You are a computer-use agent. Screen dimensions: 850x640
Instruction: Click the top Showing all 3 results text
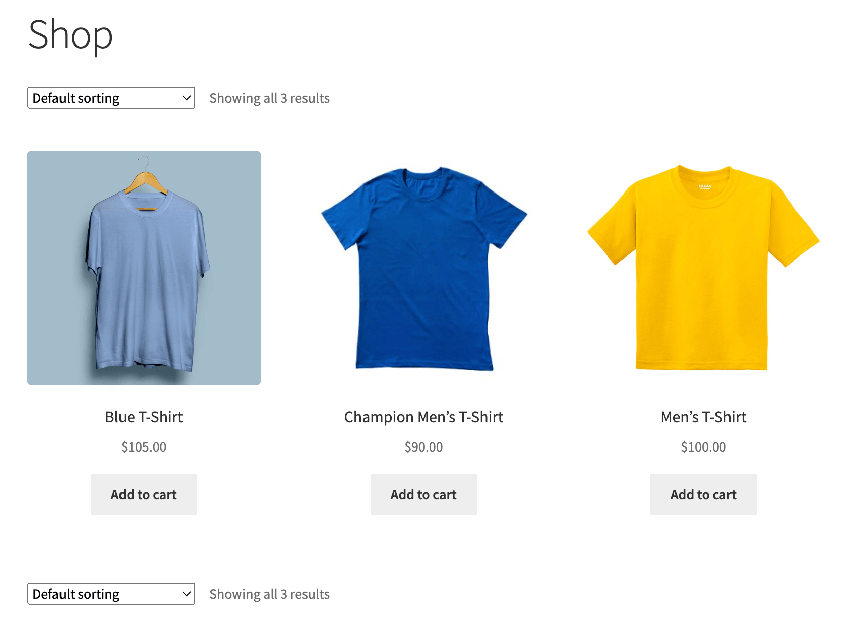269,98
